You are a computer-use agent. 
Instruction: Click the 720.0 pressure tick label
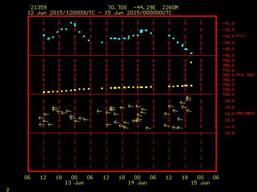coord(228,94)
